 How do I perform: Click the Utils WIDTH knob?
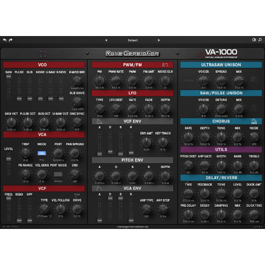[x=221, y=165]
